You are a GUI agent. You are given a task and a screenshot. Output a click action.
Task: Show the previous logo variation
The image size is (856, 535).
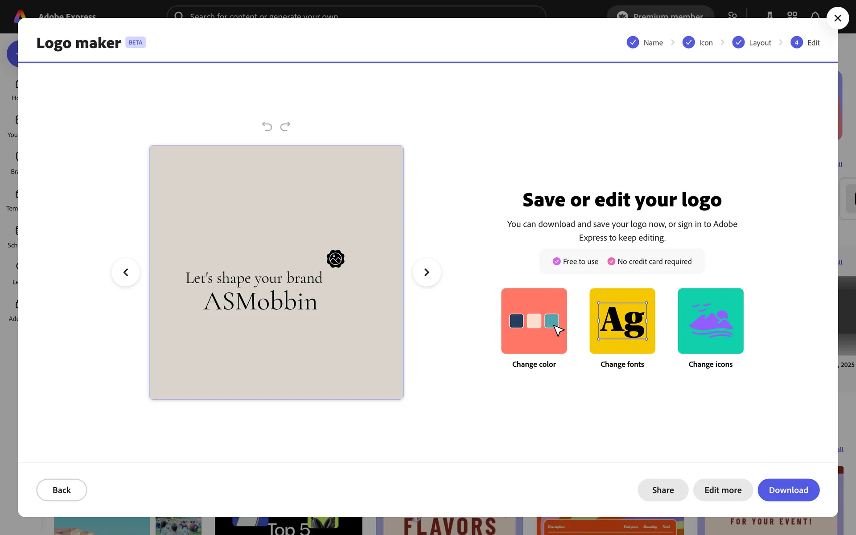pos(126,272)
